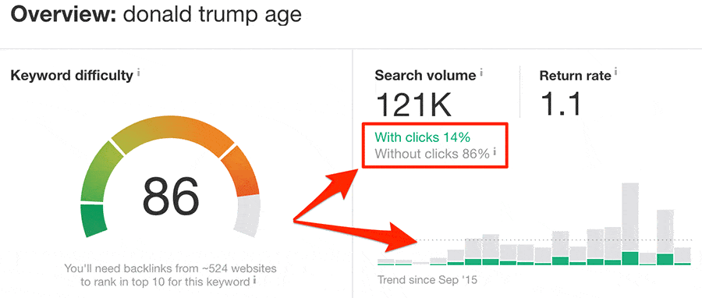
Task: Click gray end segment of difficulty gauge
Action: tap(247, 215)
